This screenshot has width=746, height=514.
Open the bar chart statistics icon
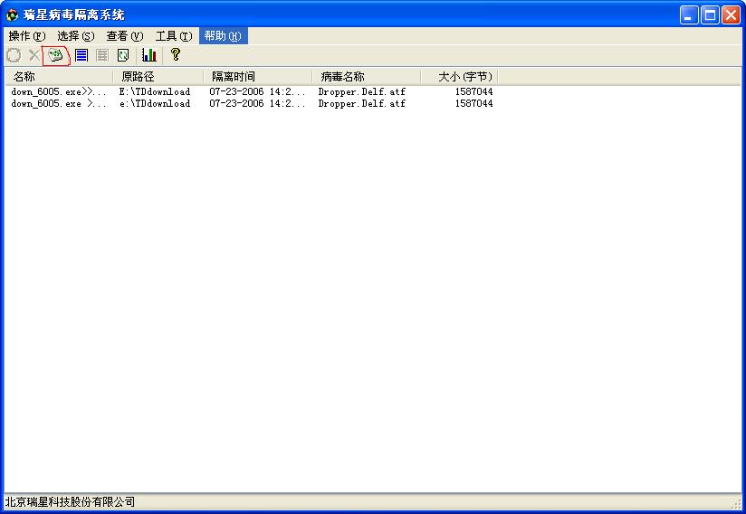[x=148, y=55]
